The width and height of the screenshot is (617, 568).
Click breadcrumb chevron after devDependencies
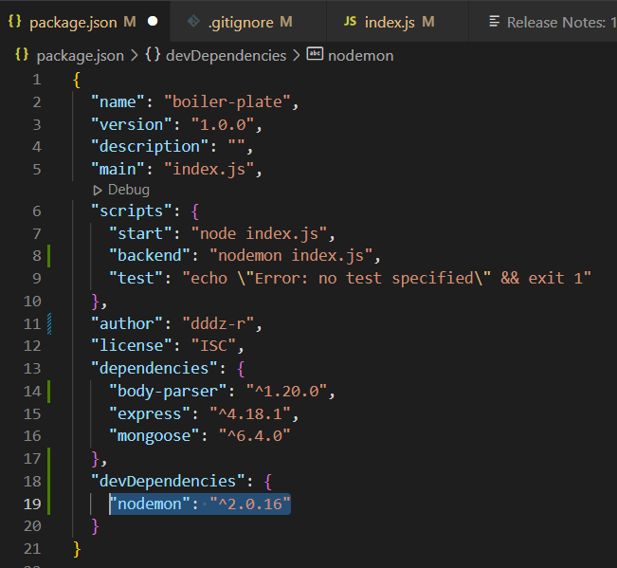297,56
